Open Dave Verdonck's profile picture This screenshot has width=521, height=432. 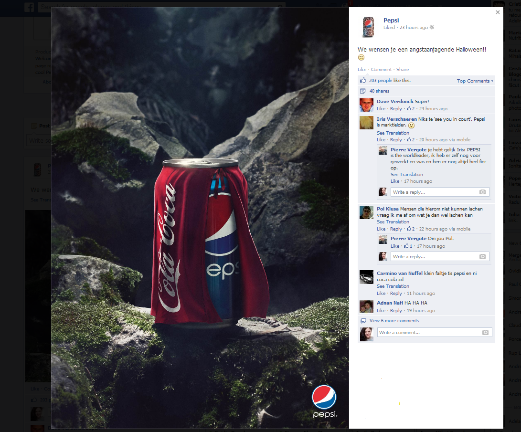[x=366, y=105]
